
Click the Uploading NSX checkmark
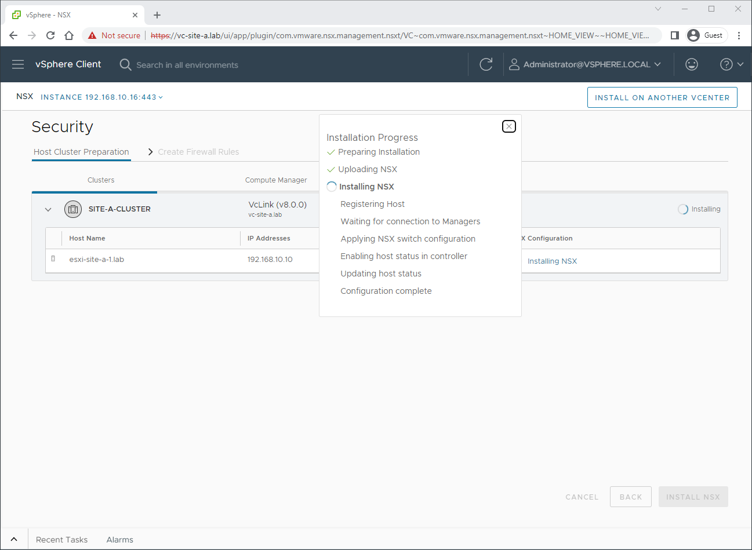tap(331, 169)
